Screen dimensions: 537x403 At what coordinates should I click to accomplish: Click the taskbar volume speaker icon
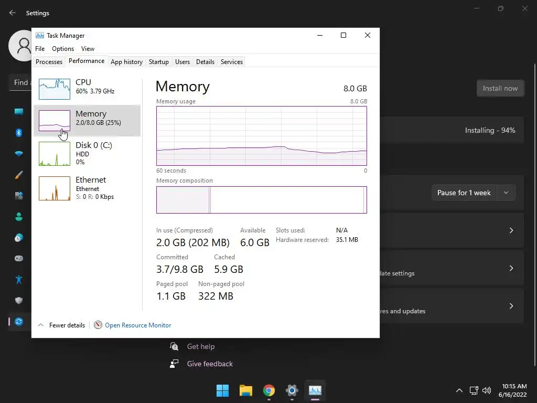coord(487,390)
